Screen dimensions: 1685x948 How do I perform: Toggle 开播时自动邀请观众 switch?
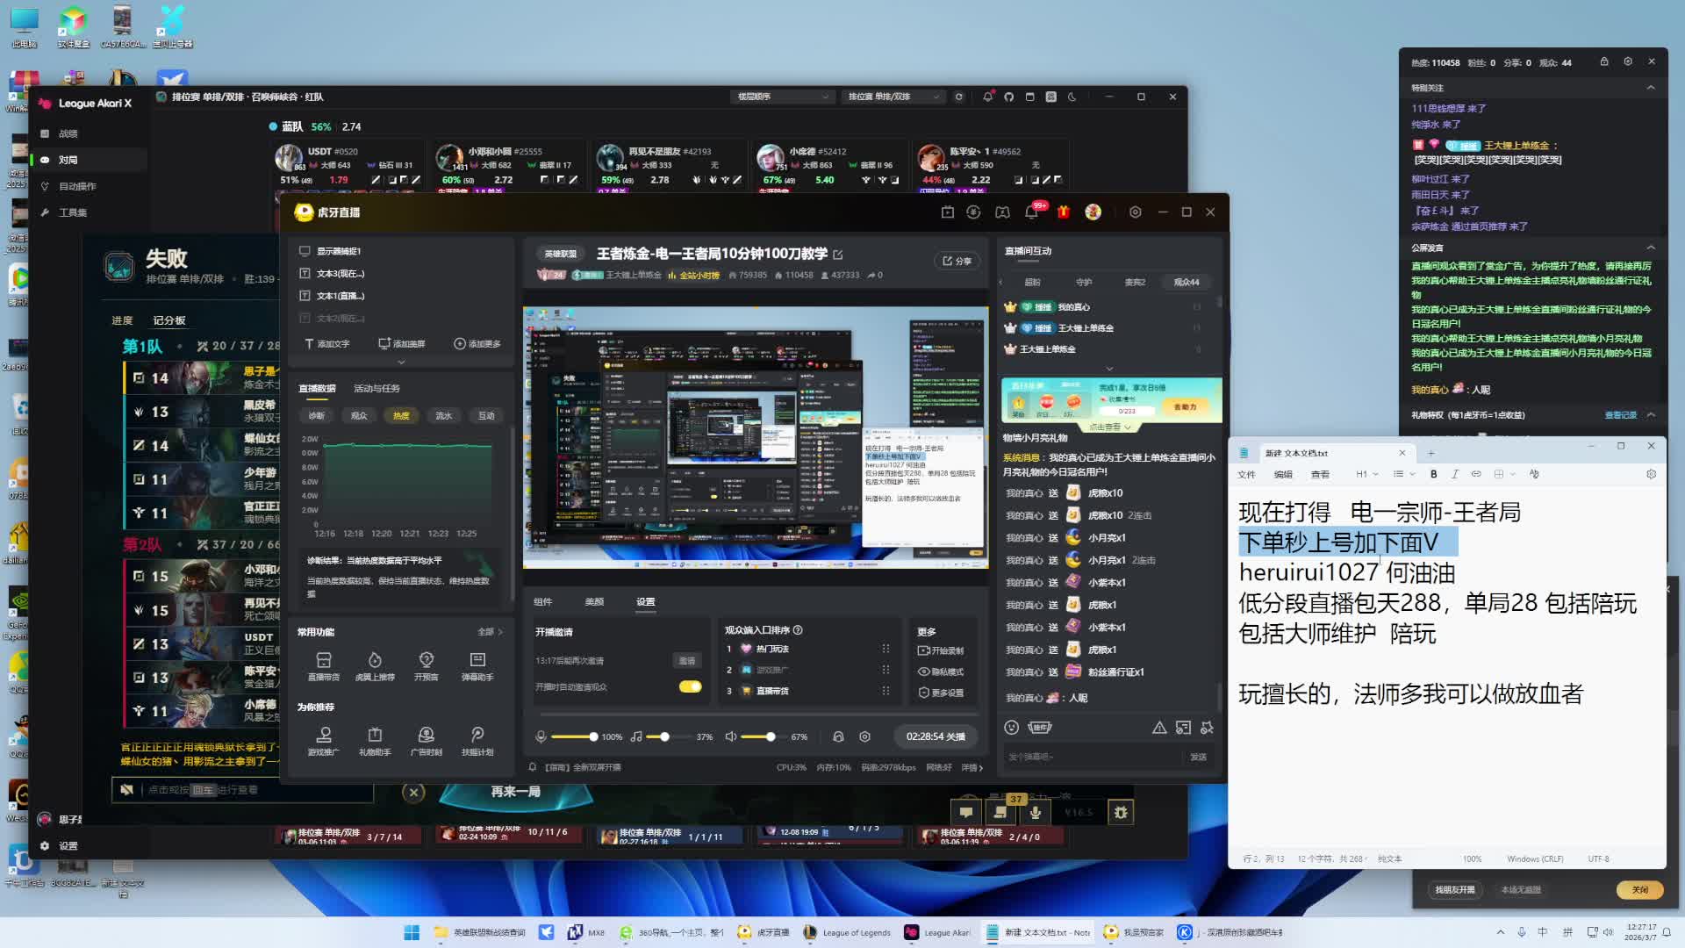coord(690,686)
